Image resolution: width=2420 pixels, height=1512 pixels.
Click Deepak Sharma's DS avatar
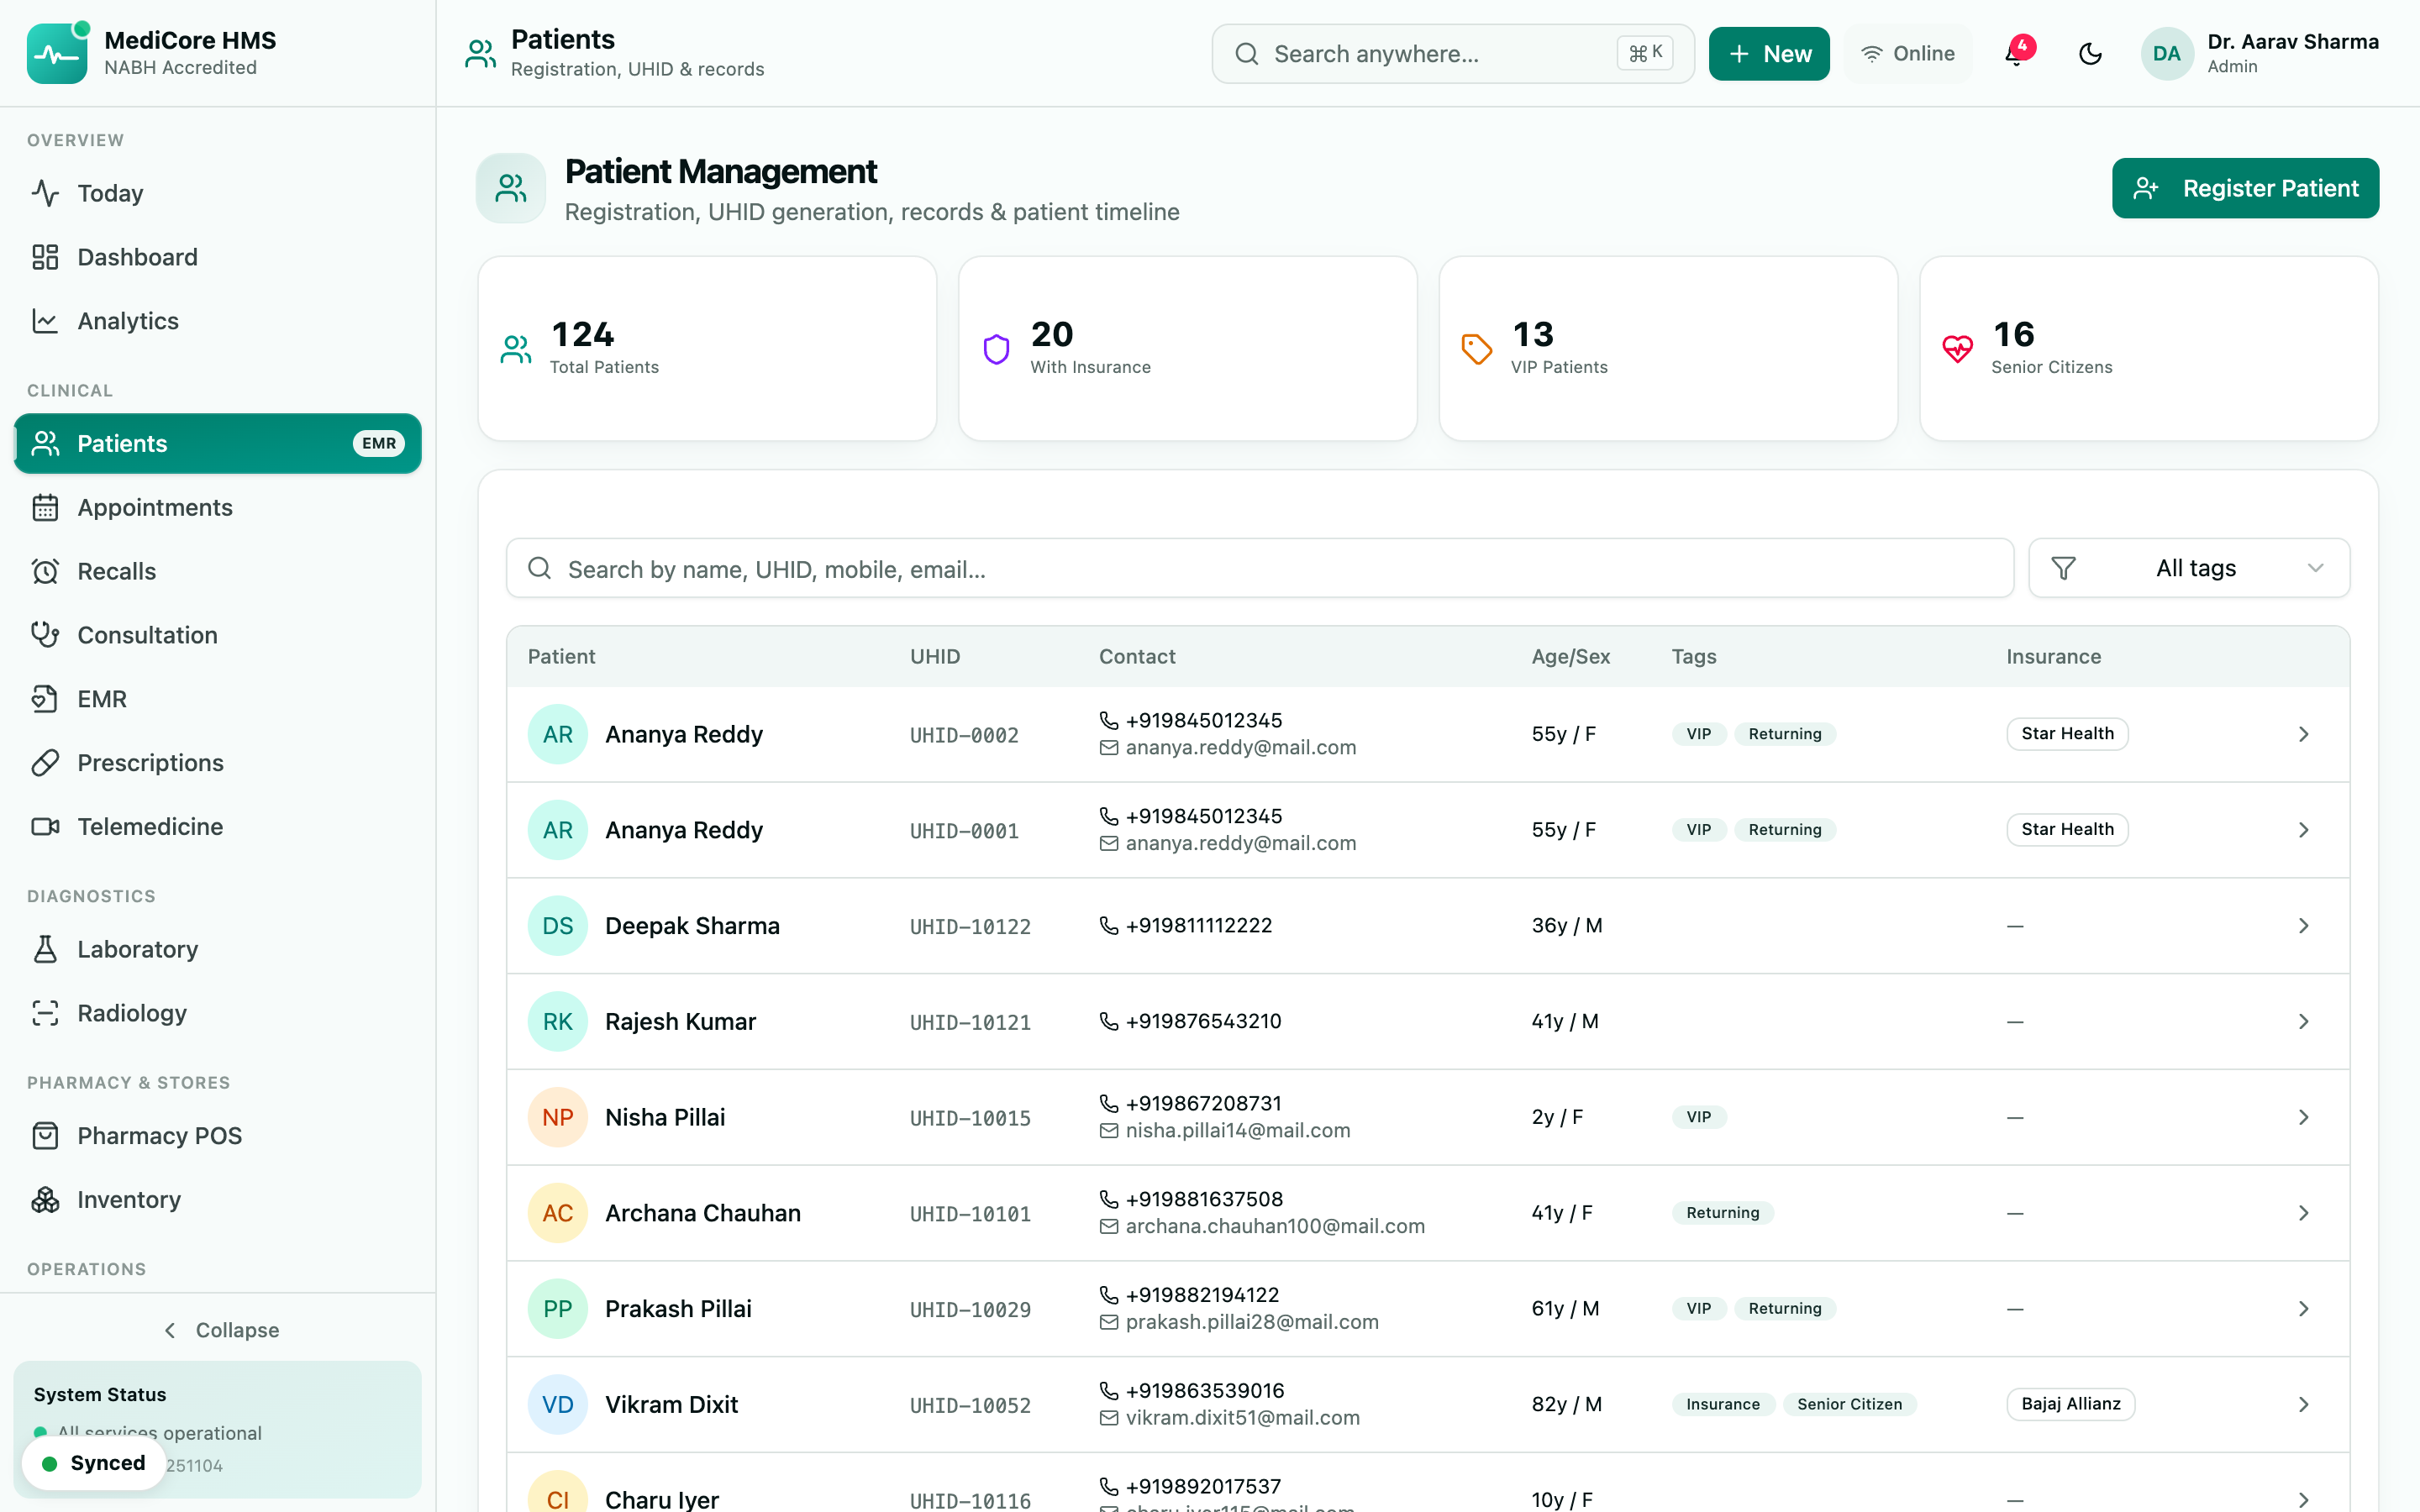[x=557, y=926]
